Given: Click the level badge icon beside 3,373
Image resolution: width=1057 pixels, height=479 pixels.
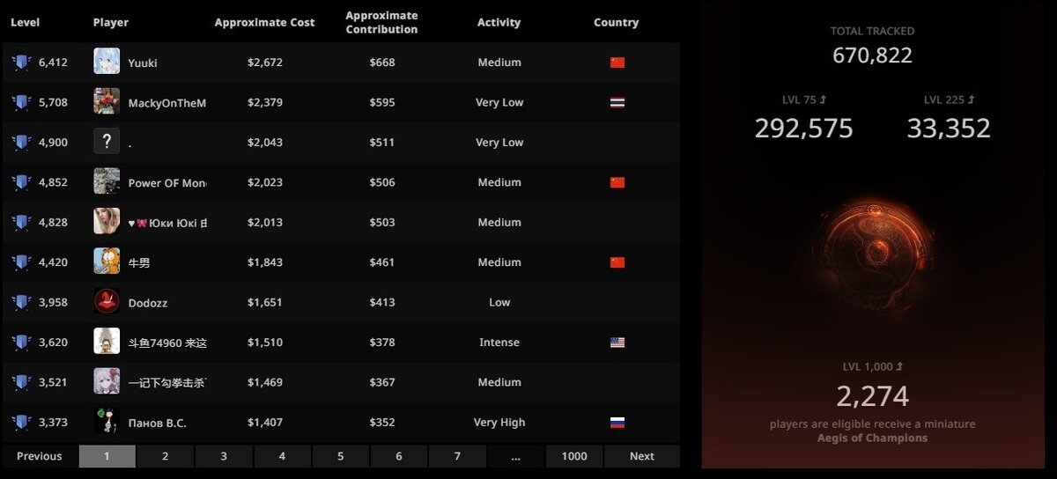Looking at the screenshot, I should pos(22,423).
